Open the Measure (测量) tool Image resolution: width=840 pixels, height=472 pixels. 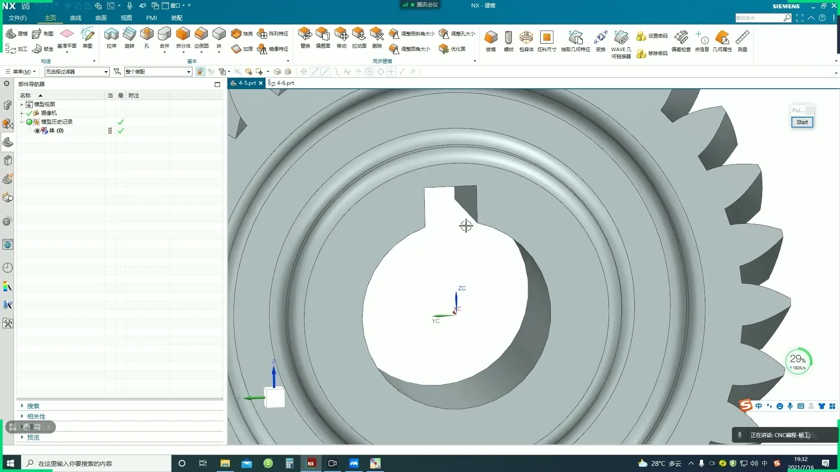coord(742,38)
